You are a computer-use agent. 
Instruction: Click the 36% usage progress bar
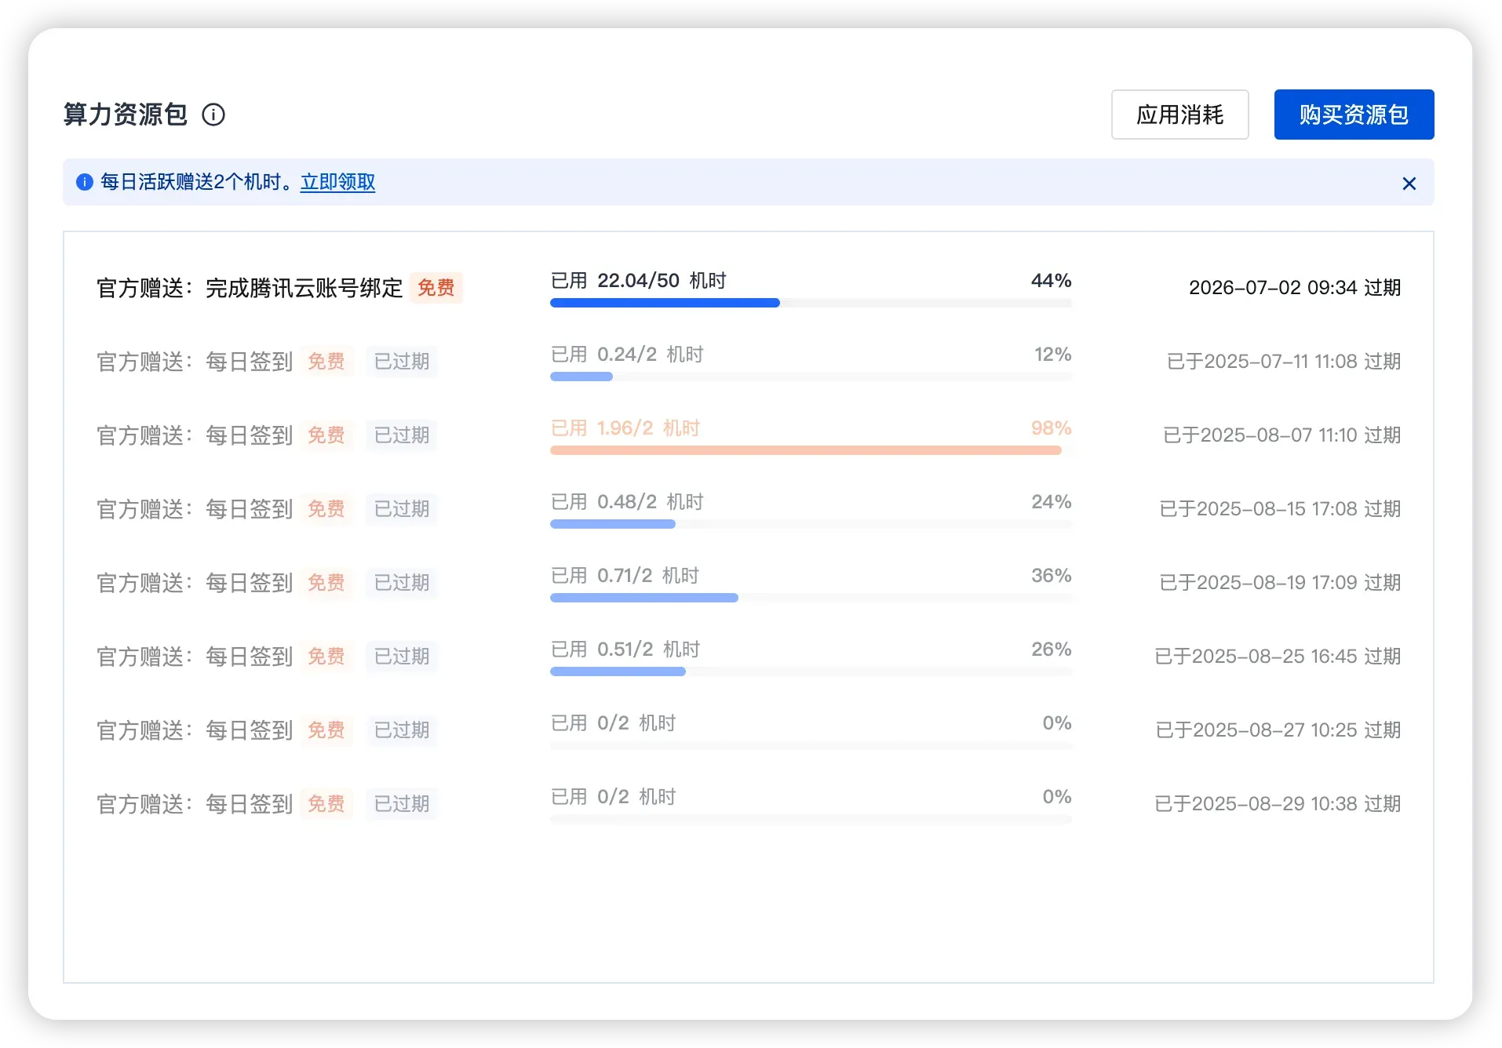pos(810,598)
